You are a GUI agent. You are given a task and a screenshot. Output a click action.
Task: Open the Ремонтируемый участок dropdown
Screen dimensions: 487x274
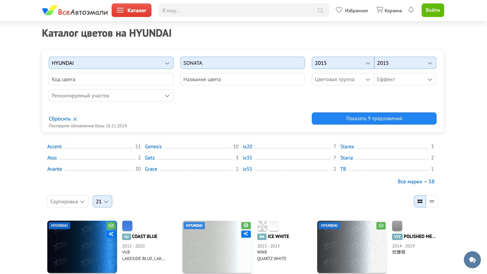[x=111, y=95]
